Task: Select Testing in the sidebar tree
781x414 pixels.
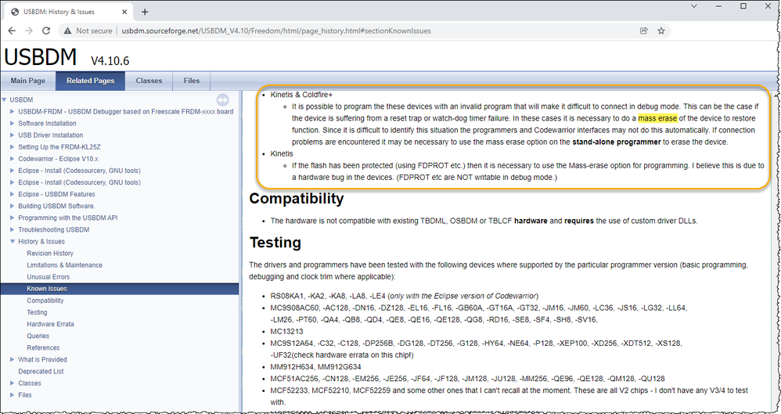Action: 37,312
